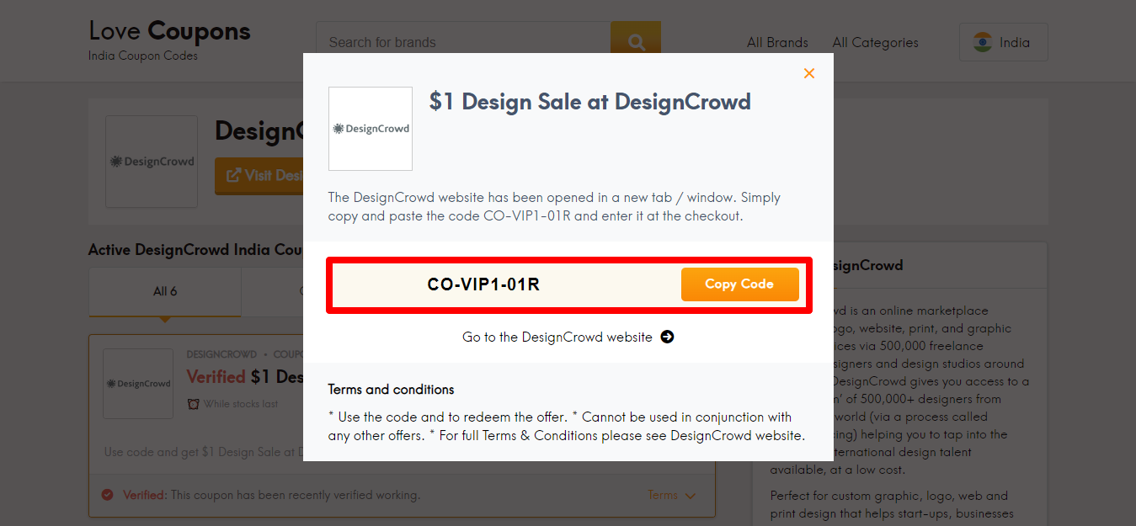This screenshot has width=1136, height=526.
Task: Click the alarm clock icon by While stocks last
Action: pyautogui.click(x=194, y=404)
